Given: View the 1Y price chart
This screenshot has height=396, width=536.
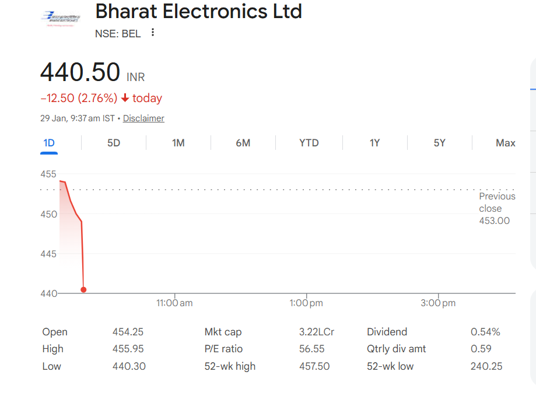Looking at the screenshot, I should [x=375, y=143].
